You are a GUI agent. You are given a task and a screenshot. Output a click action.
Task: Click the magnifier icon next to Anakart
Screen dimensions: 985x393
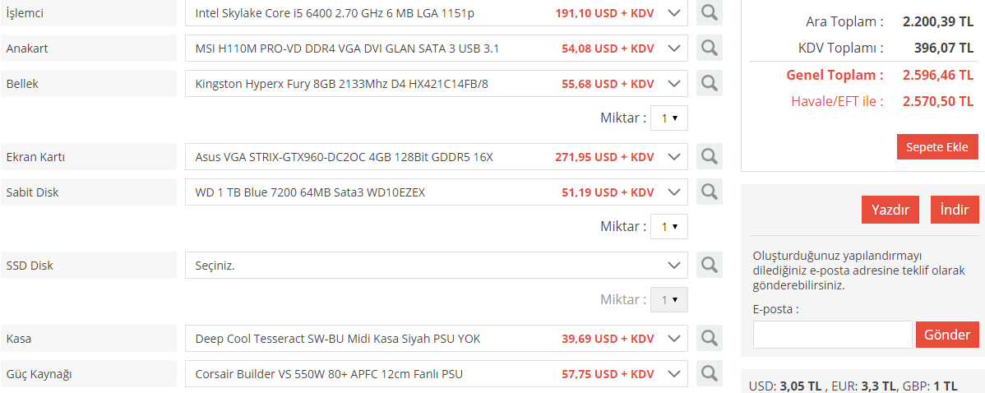[x=709, y=49]
